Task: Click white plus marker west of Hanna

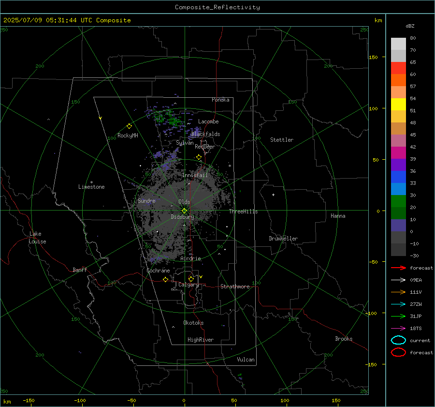Action: coord(273,195)
